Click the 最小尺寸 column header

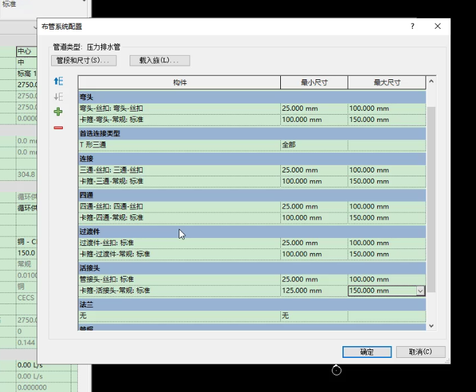click(x=314, y=83)
